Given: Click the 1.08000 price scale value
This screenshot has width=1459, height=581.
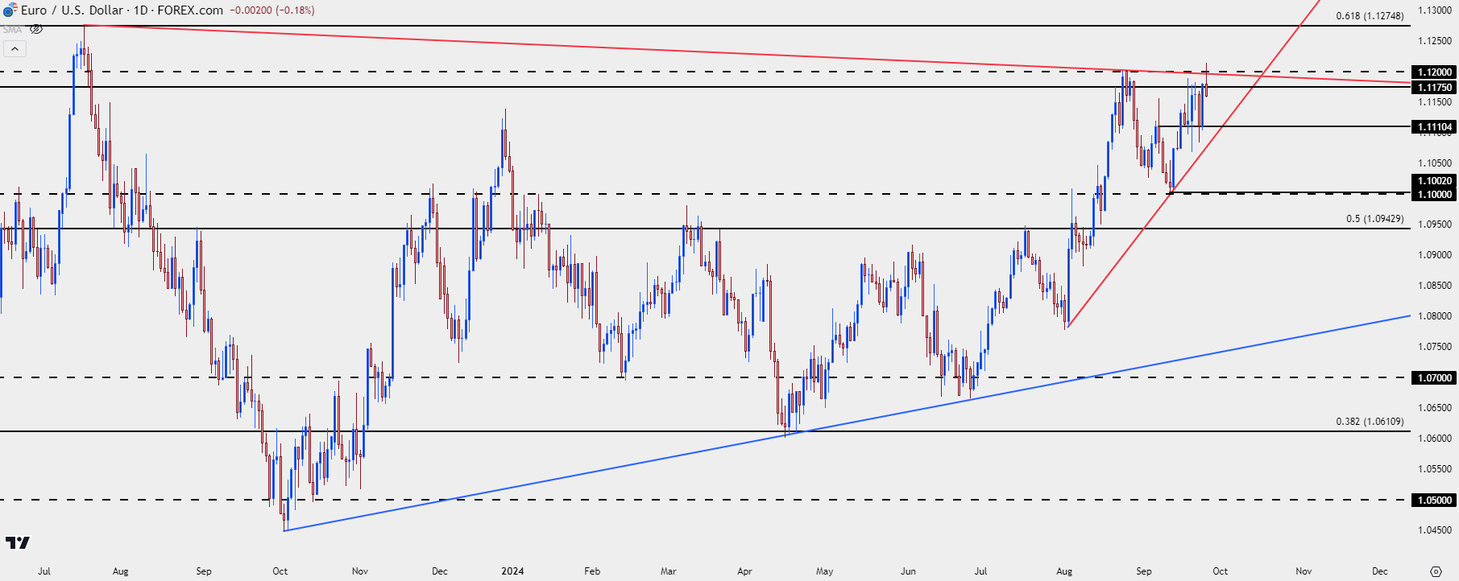Looking at the screenshot, I should (x=1435, y=316).
